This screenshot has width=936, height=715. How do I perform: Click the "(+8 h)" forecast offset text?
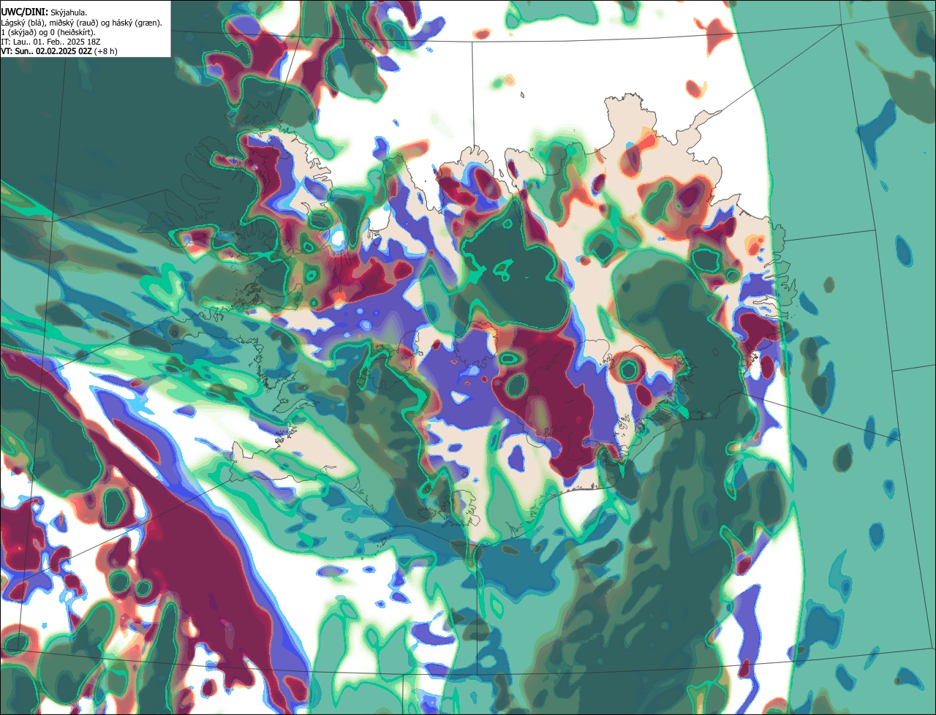105,51
